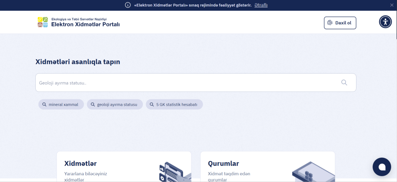Click the info icon in the top banner
This screenshot has height=182, width=397.
128,5
